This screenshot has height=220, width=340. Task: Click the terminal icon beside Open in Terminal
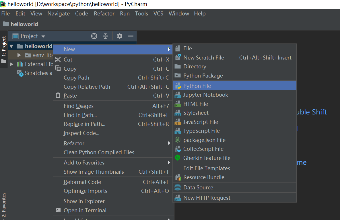58,210
